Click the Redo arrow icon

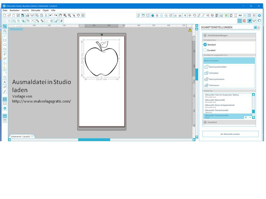(55, 15)
